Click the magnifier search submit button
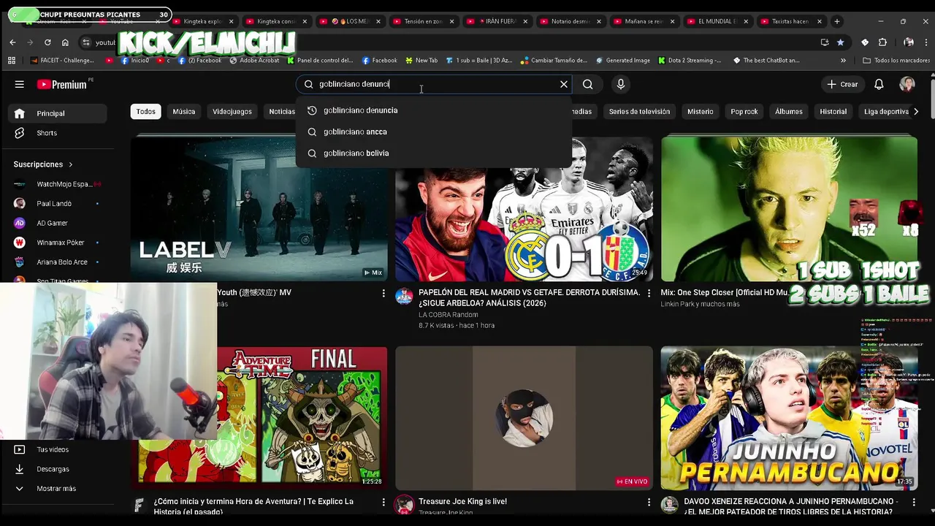The width and height of the screenshot is (935, 526). pos(588,84)
